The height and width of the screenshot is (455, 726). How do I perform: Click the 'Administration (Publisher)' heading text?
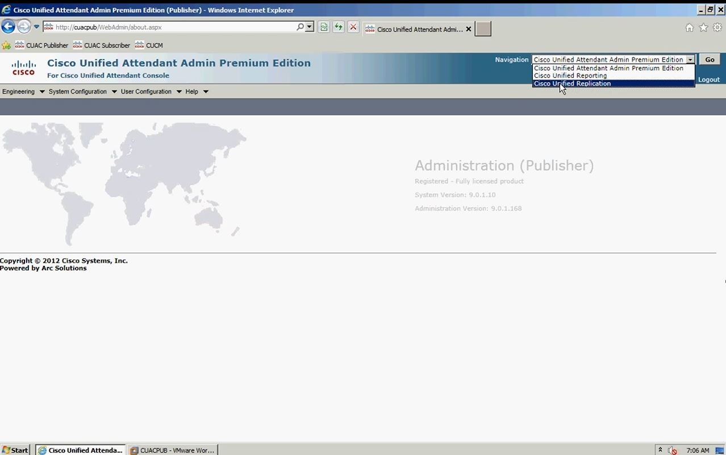point(504,165)
